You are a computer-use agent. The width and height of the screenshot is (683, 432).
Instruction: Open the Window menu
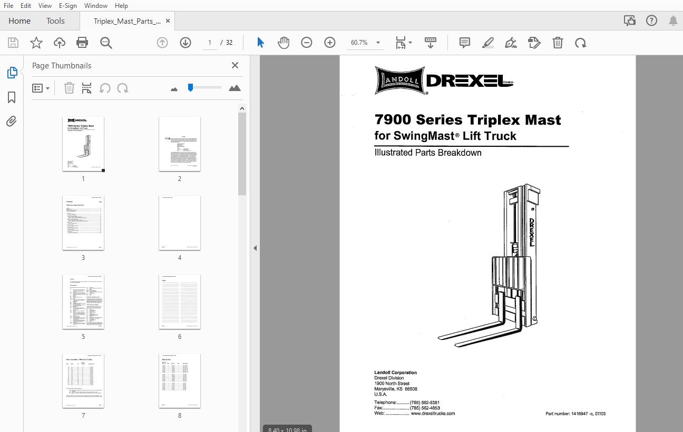click(96, 6)
